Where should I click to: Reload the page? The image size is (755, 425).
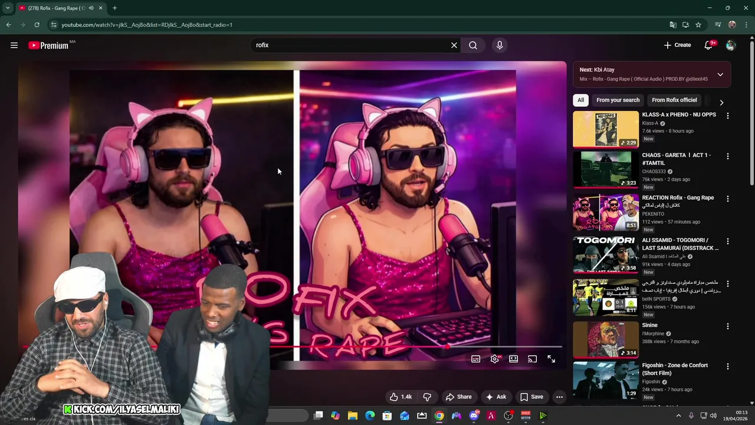point(37,25)
